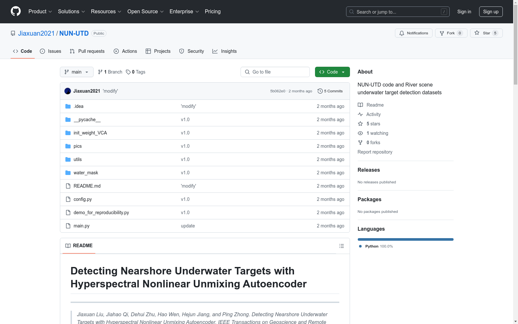This screenshot has height=324, width=518.
Task: Click the stars icon in About sidebar
Action: (360, 124)
